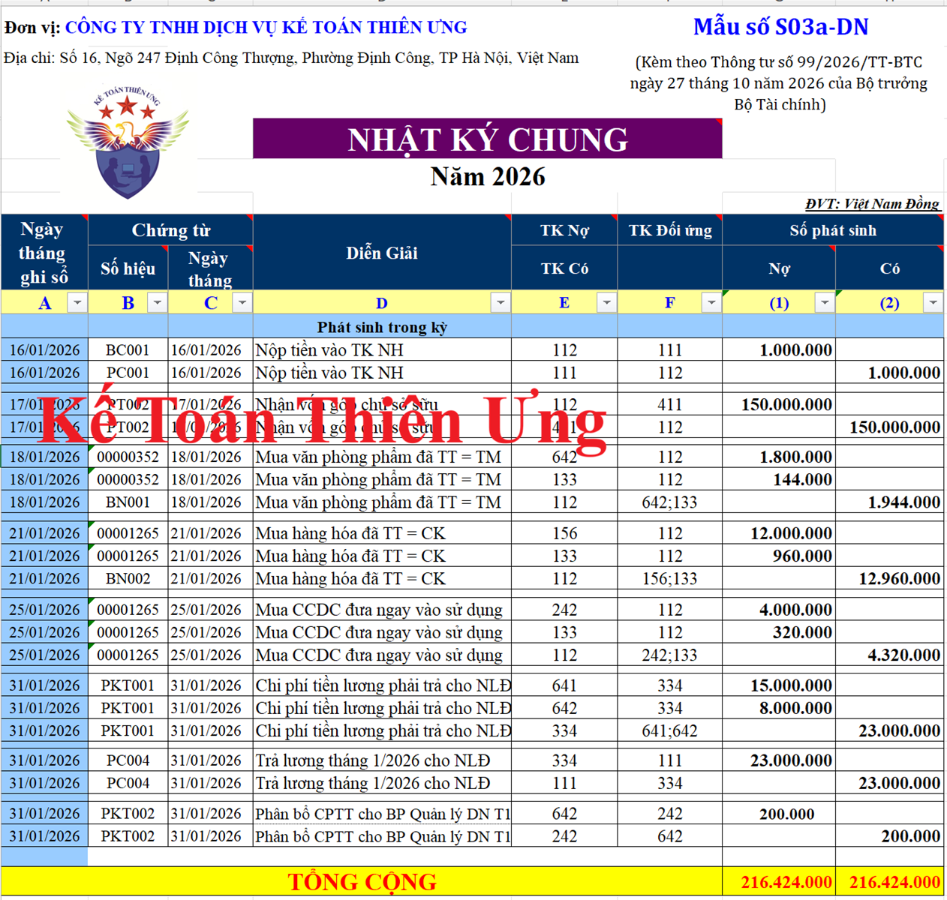Select the Diễn Giải header cell
The image size is (947, 900).
(382, 253)
